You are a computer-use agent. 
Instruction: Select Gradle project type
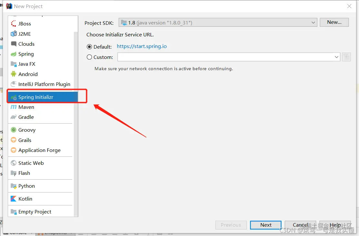pyautogui.click(x=41, y=117)
